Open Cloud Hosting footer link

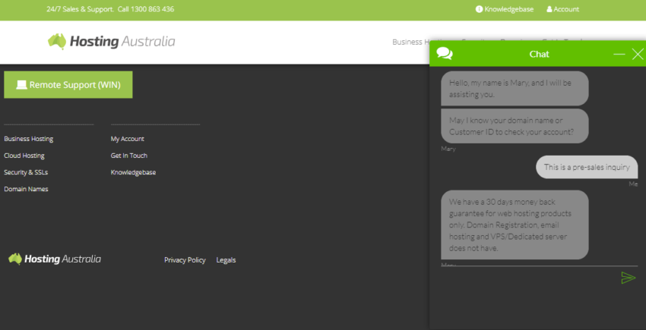[x=24, y=156]
